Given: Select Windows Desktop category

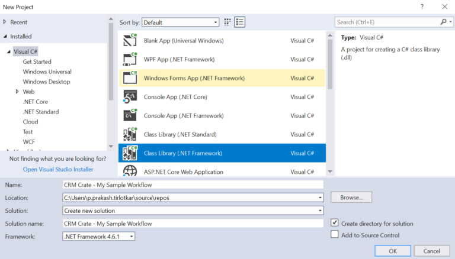Looking at the screenshot, I should click(46, 82).
